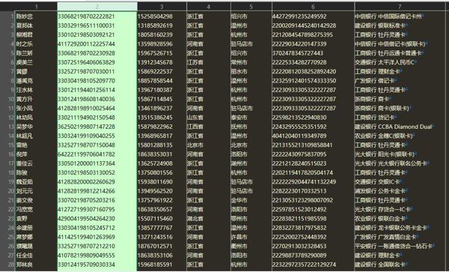Click the 湖北省 cell in row 23
Image resolution: width=449 pixels, height=272 pixels.
tap(209, 219)
